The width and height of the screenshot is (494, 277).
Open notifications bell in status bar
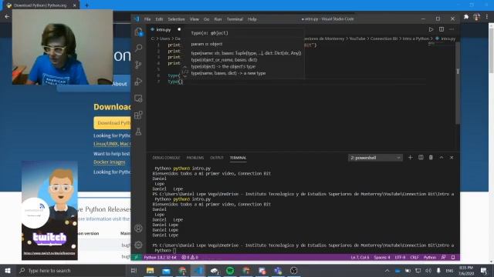coord(453,257)
